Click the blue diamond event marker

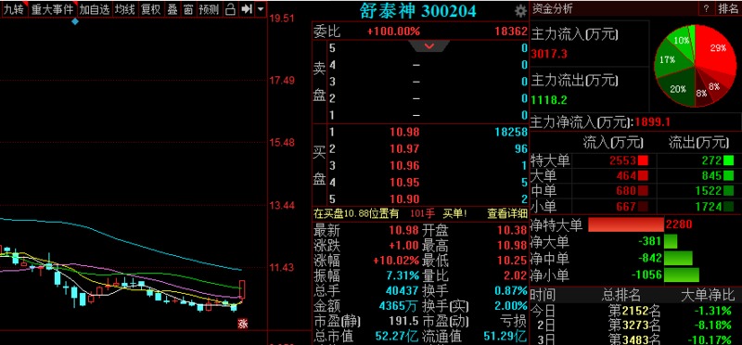pyautogui.click(x=75, y=21)
